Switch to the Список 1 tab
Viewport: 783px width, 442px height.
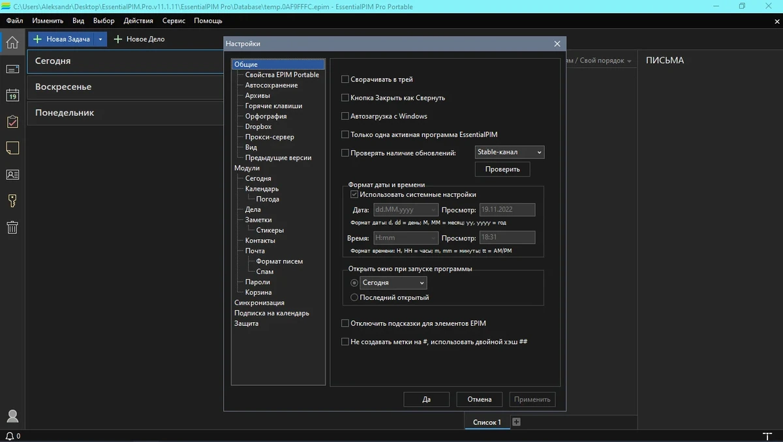(x=487, y=422)
